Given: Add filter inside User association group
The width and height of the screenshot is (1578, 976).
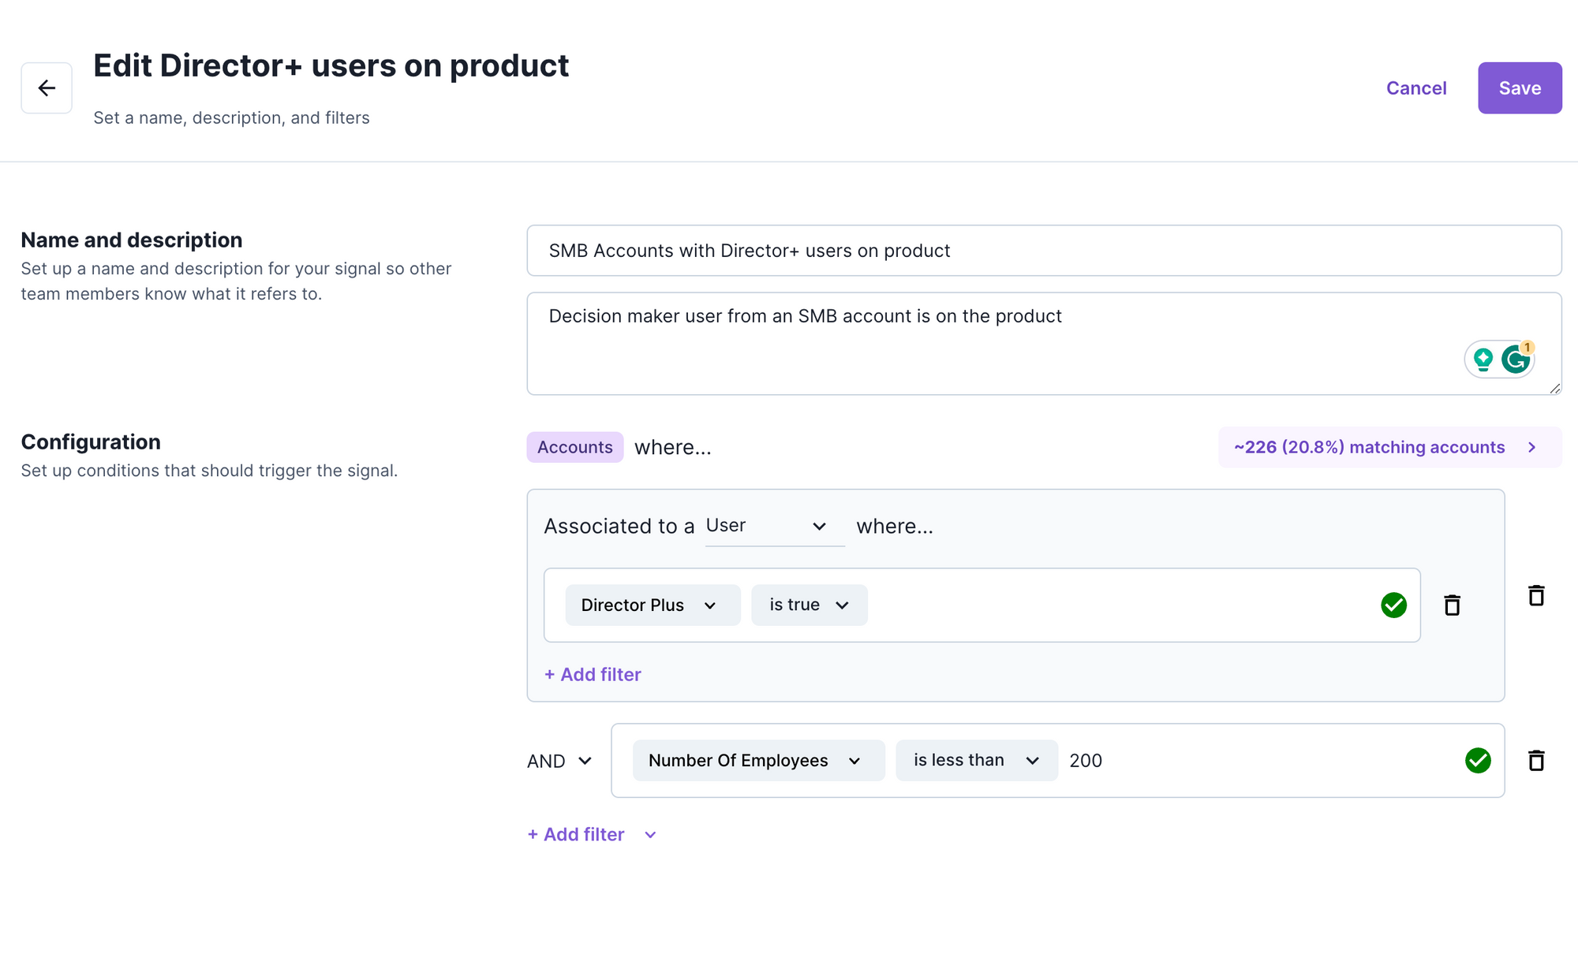Looking at the screenshot, I should [593, 675].
